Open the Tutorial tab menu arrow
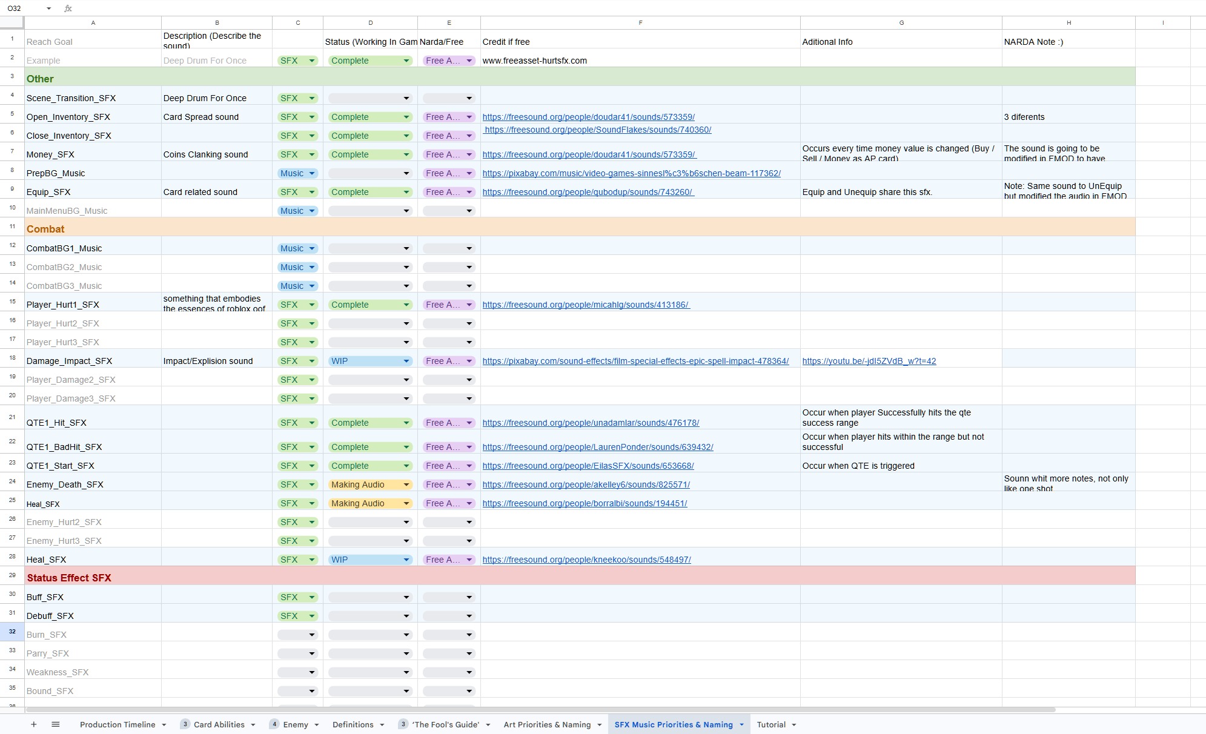Screen dimensions: 1206x734 point(794,725)
